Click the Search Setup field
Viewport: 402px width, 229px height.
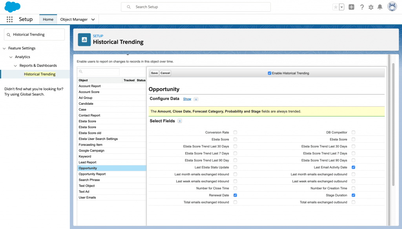[x=196, y=7]
